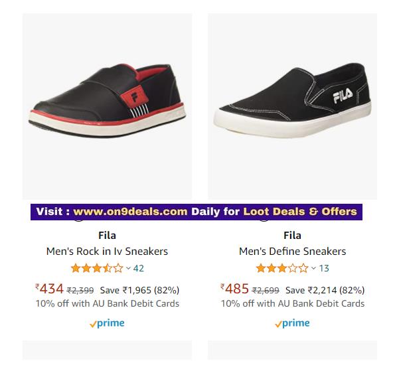399x373 pixels.
Task: Open Men's Rock in Iv Sneakers title
Action: click(107, 252)
